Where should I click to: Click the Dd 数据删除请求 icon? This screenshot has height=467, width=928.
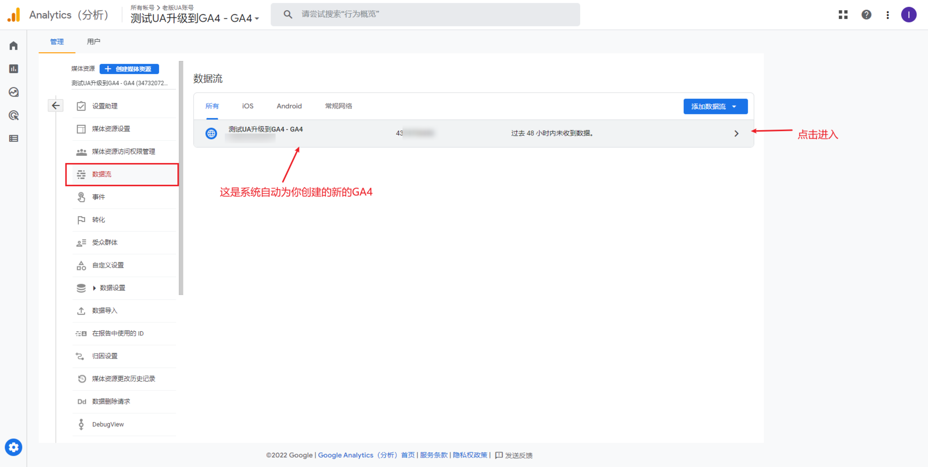(x=82, y=402)
